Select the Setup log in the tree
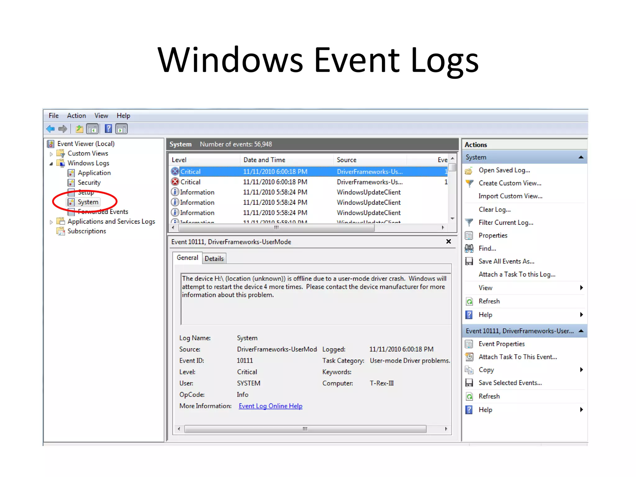Screen dimensions: 636x477 (86, 193)
